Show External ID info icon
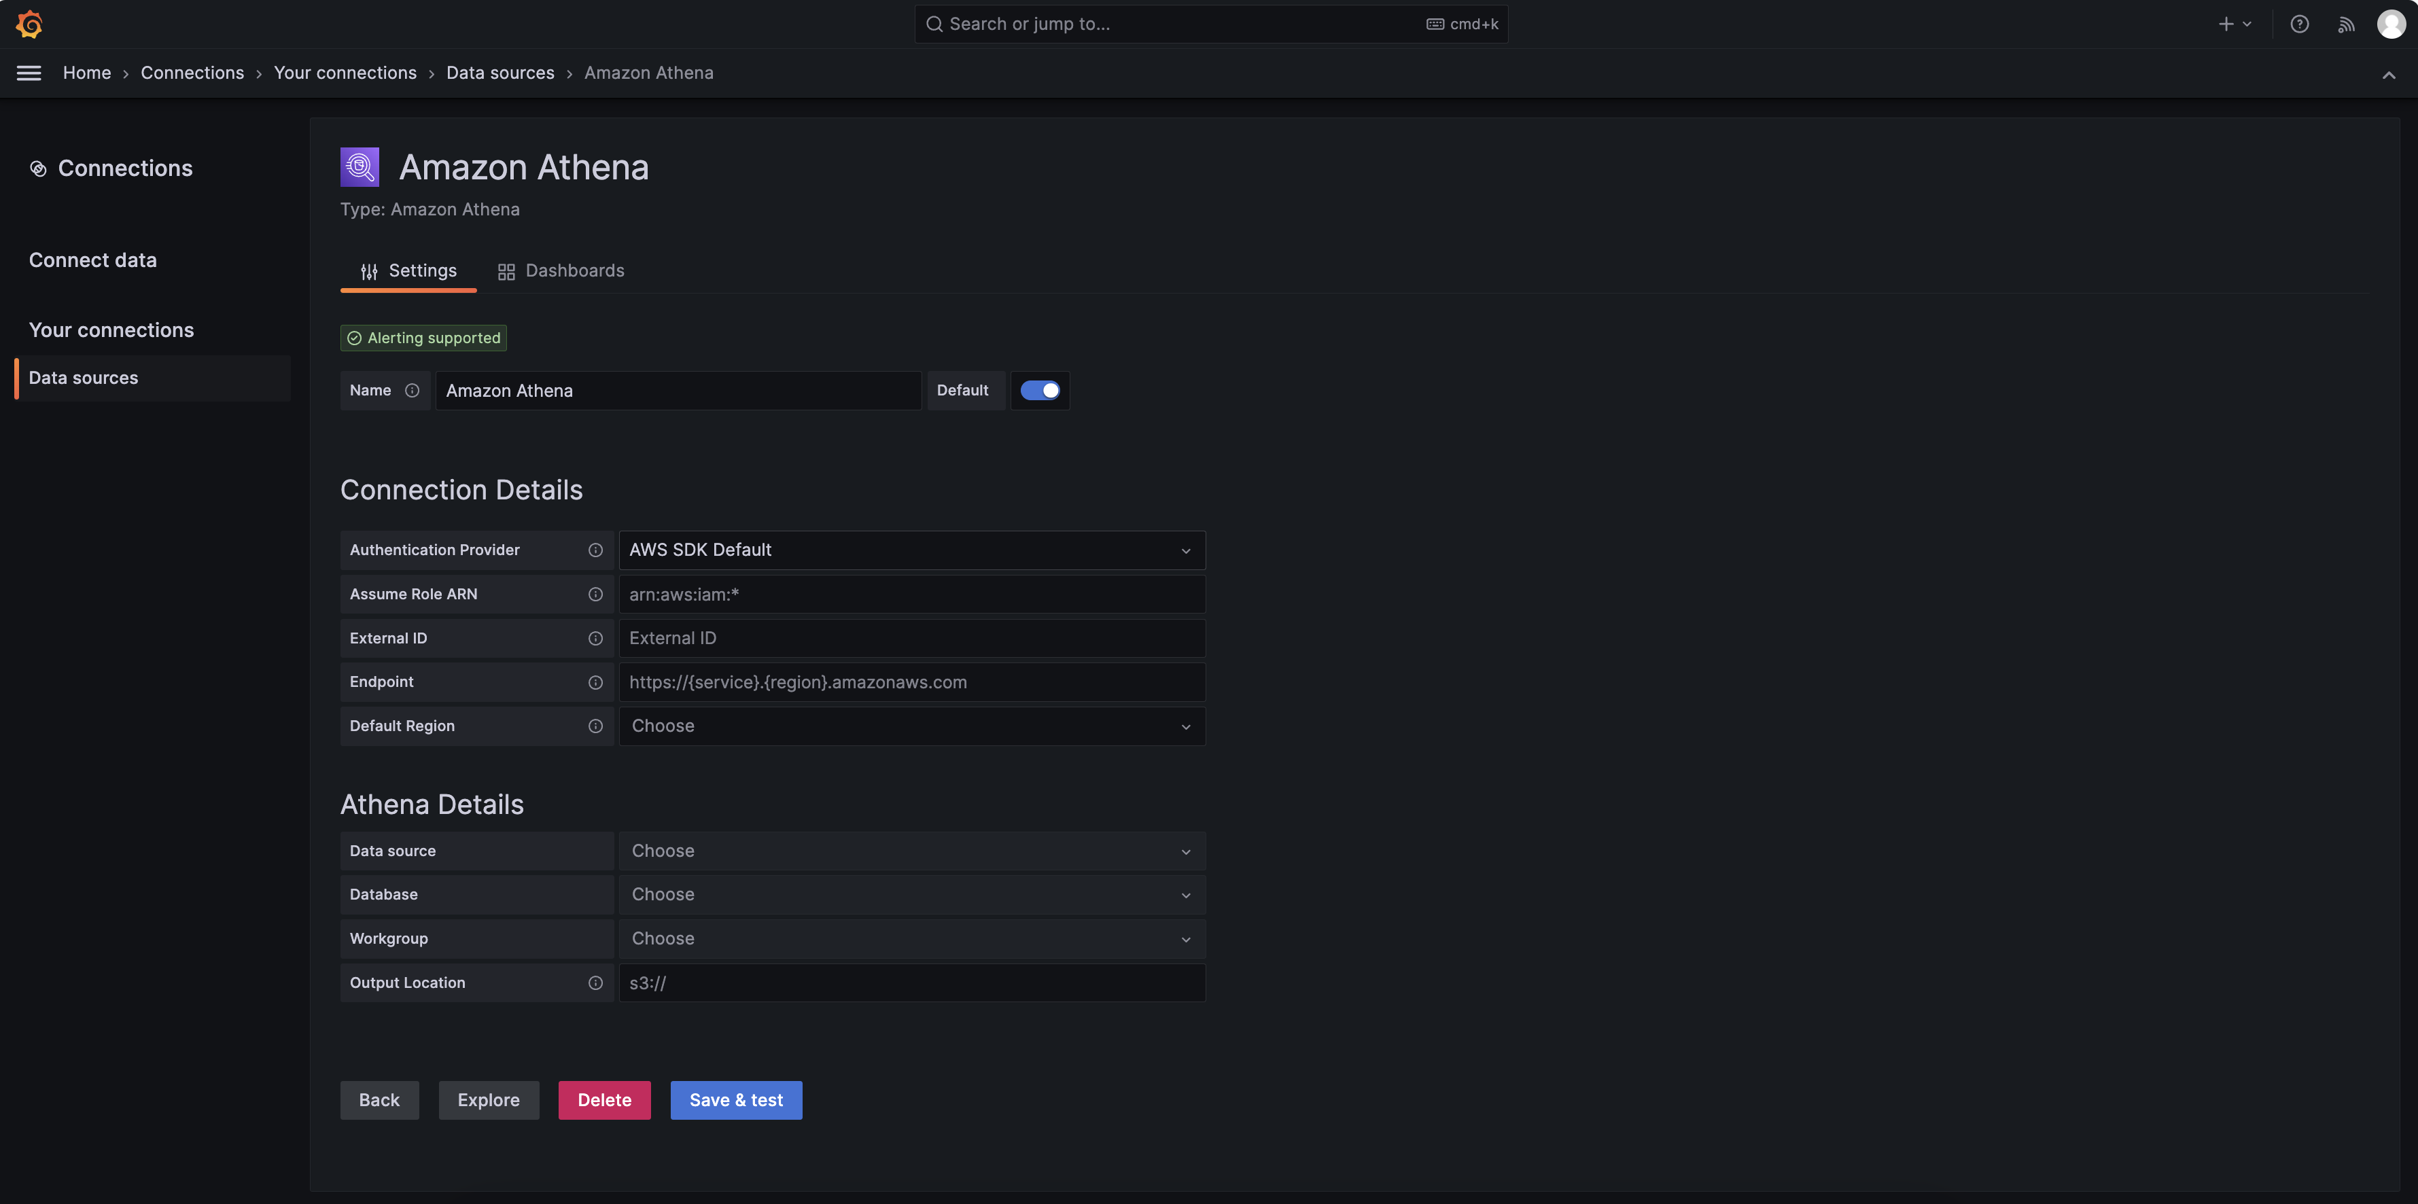The width and height of the screenshot is (2418, 1204). click(x=595, y=638)
